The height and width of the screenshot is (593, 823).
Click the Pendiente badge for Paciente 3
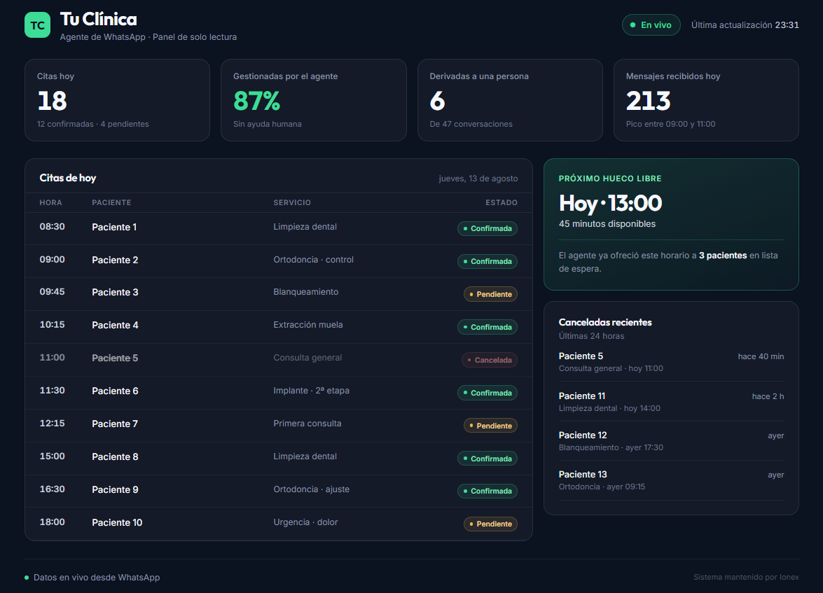pyautogui.click(x=490, y=295)
